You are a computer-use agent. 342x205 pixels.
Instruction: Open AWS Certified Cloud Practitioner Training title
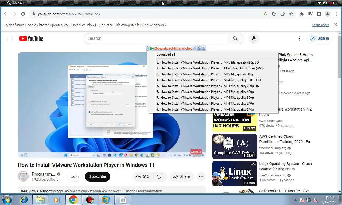coord(286,139)
